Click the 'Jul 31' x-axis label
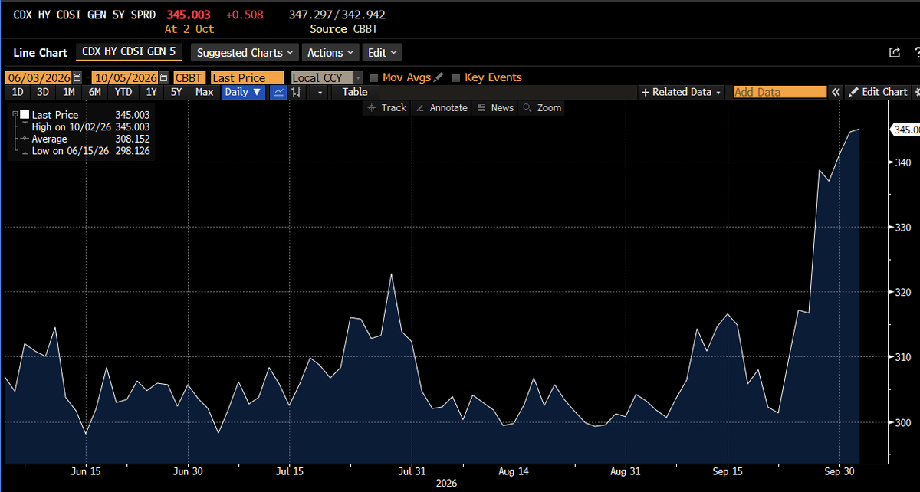 (x=412, y=471)
